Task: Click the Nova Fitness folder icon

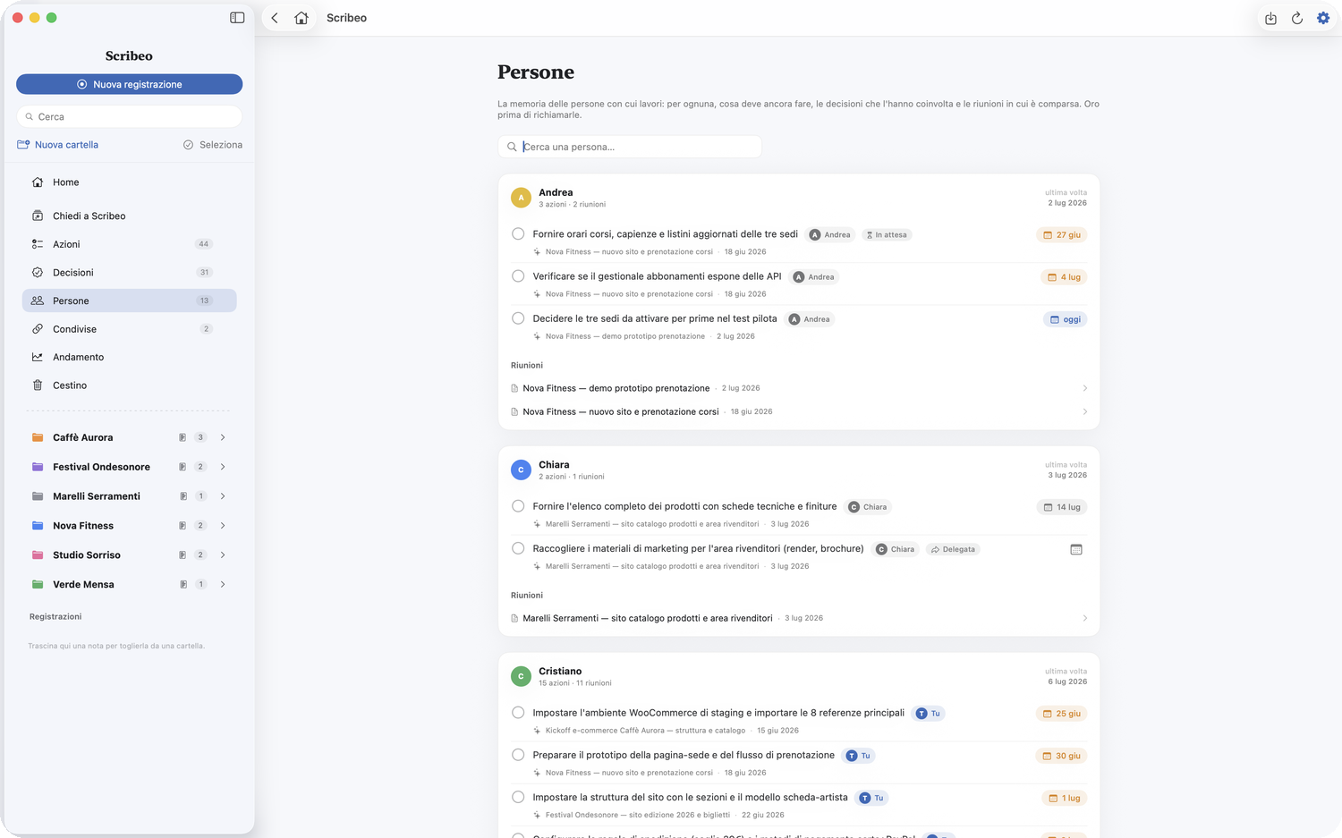Action: click(38, 526)
